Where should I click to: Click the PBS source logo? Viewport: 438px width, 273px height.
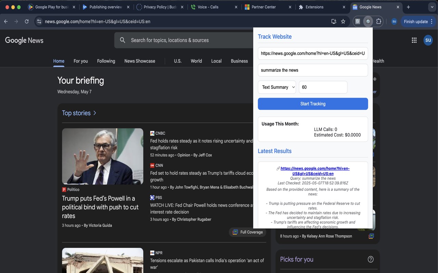pos(152,198)
